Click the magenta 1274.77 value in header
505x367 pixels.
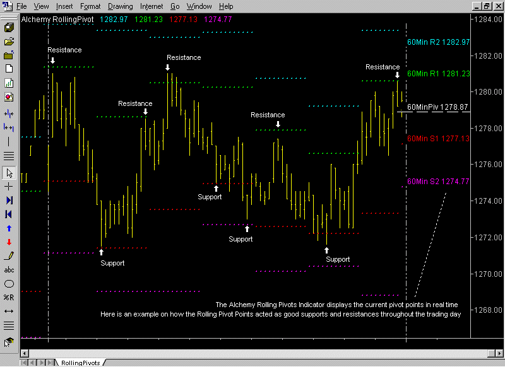[218, 20]
